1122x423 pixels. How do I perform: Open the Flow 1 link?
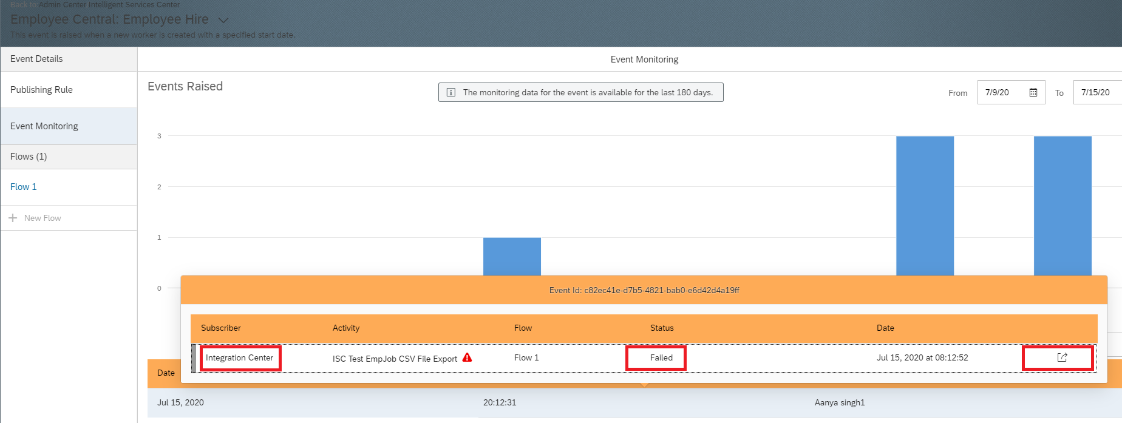pos(24,187)
